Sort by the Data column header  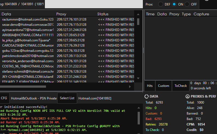pos(6,14)
